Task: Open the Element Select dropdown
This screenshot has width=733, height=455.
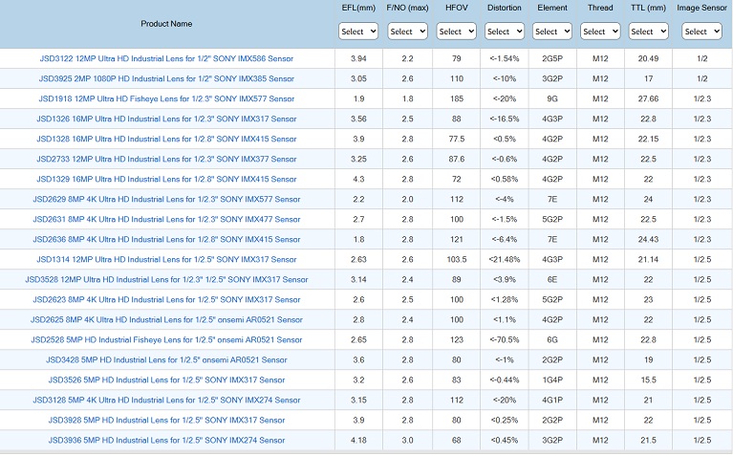Action: click(552, 32)
